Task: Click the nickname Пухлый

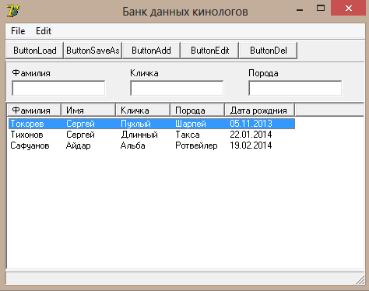Action: click(135, 124)
